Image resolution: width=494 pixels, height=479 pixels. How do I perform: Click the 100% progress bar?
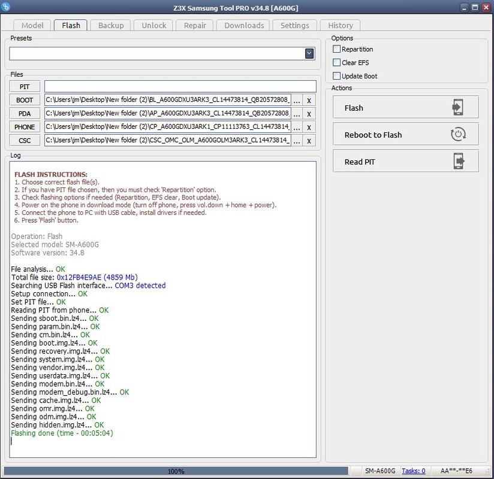pos(176,471)
